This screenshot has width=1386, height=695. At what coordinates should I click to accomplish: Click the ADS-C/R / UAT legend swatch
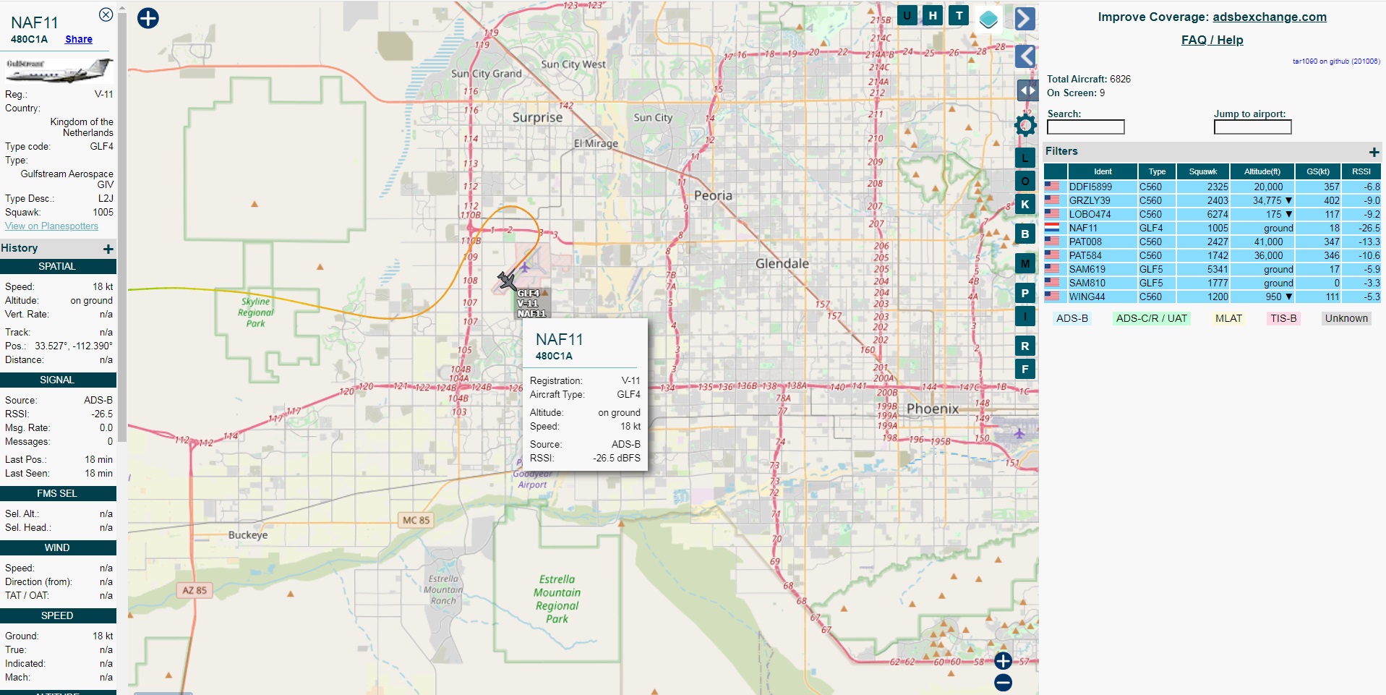pos(1152,318)
